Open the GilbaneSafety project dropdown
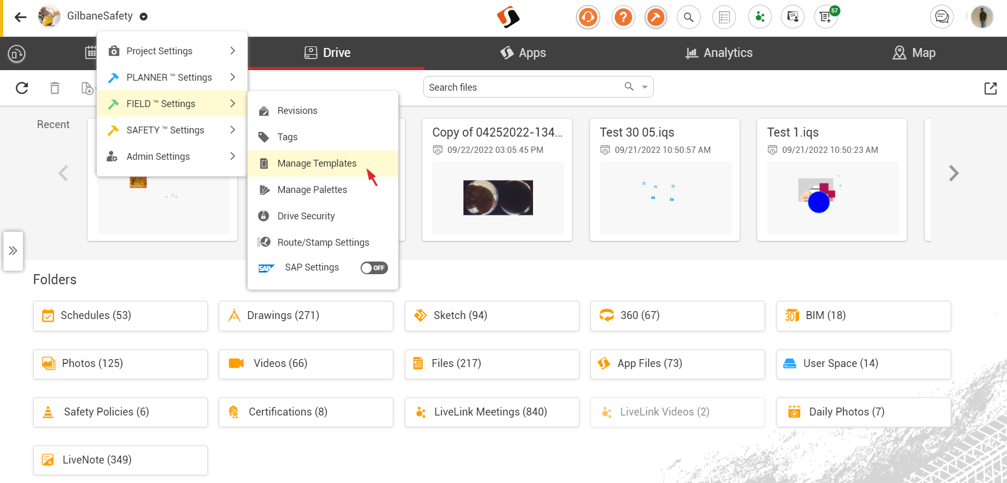Image resolution: width=1007 pixels, height=483 pixels. (x=143, y=17)
